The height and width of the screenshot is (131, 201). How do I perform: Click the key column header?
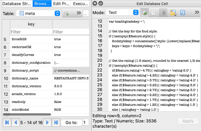31,24
